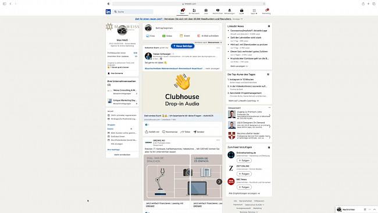This screenshot has width=378, height=213.
Task: Follow ZEIT ONLINE with Folgen button
Action: click(x=244, y=173)
